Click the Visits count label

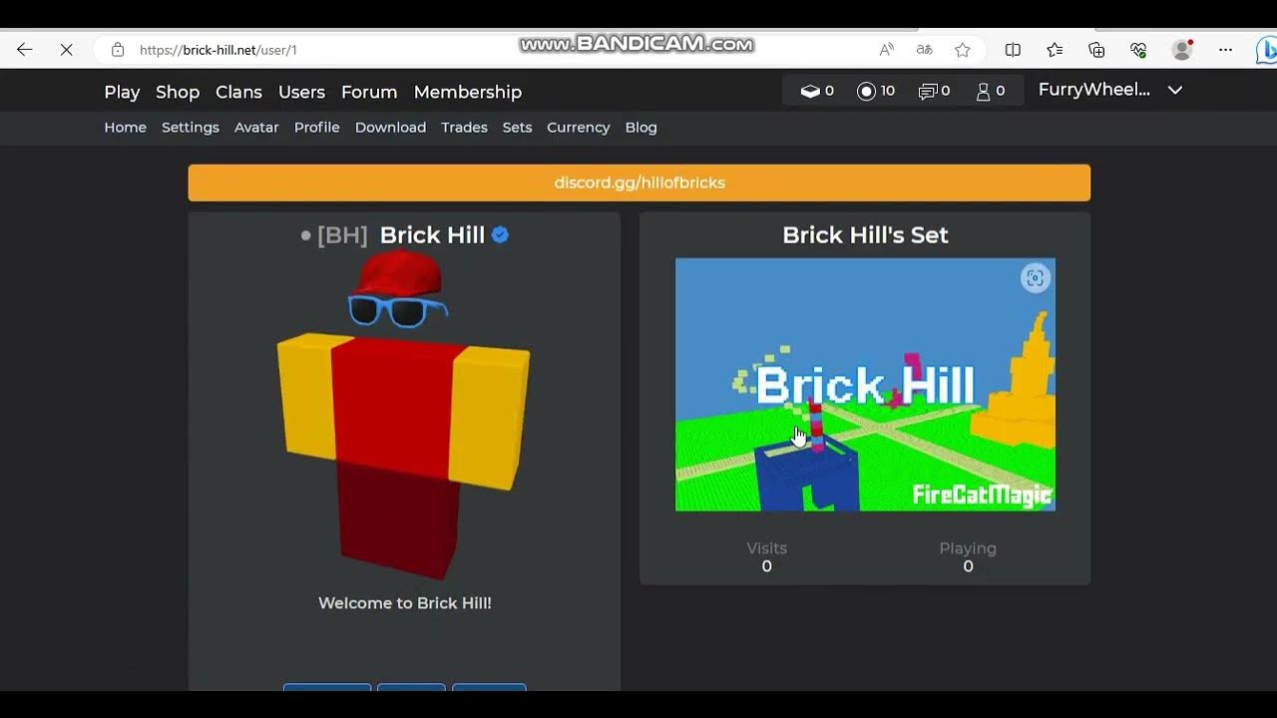point(767,548)
